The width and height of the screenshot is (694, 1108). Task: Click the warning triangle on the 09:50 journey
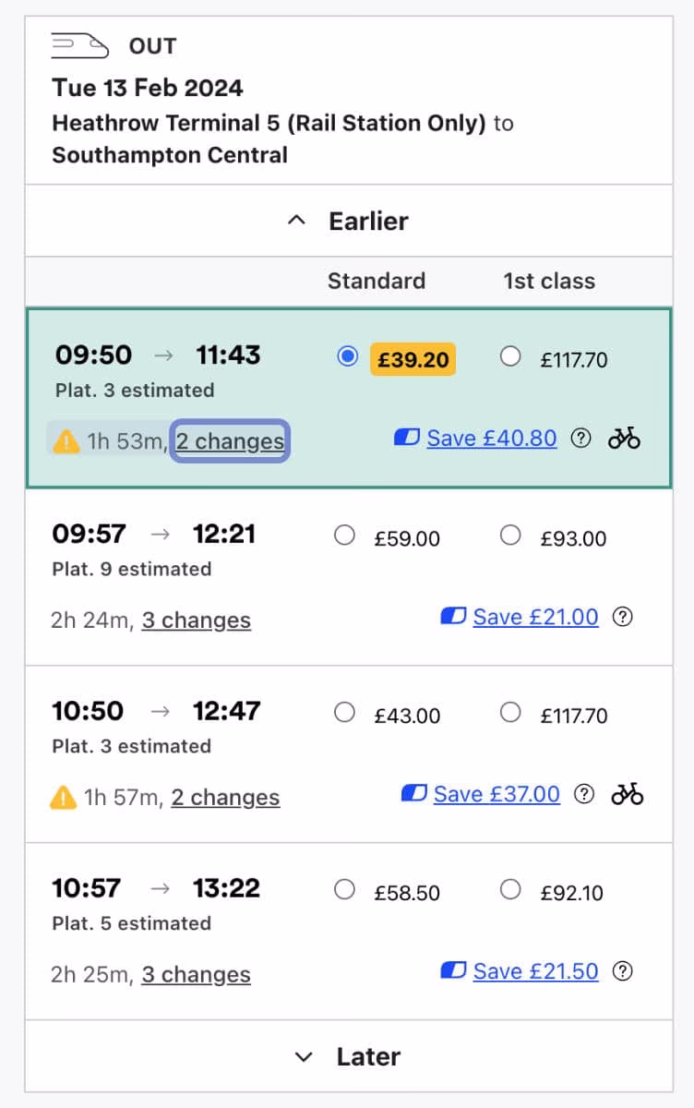click(x=67, y=441)
